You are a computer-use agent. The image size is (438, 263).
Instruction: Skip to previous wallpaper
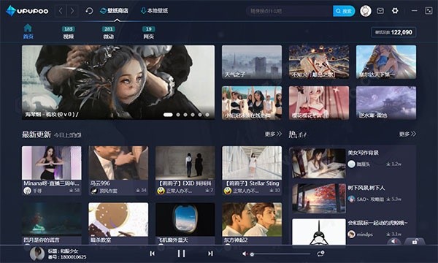153,254
